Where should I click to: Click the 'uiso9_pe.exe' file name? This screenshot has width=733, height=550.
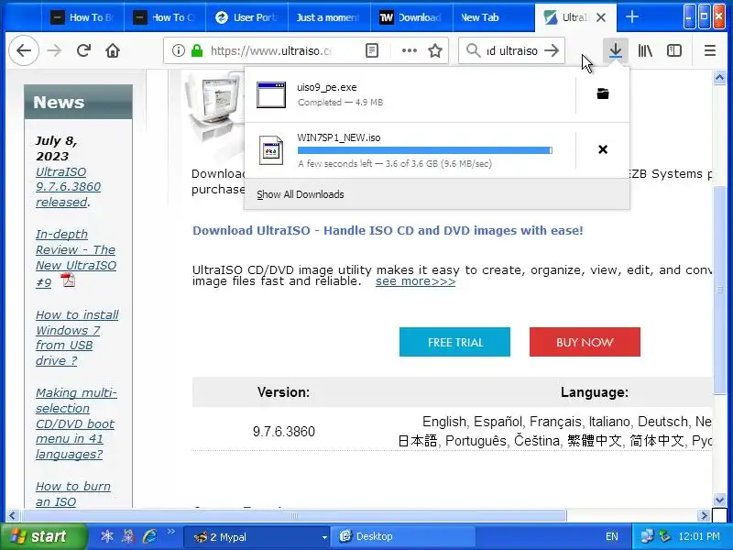pos(327,87)
